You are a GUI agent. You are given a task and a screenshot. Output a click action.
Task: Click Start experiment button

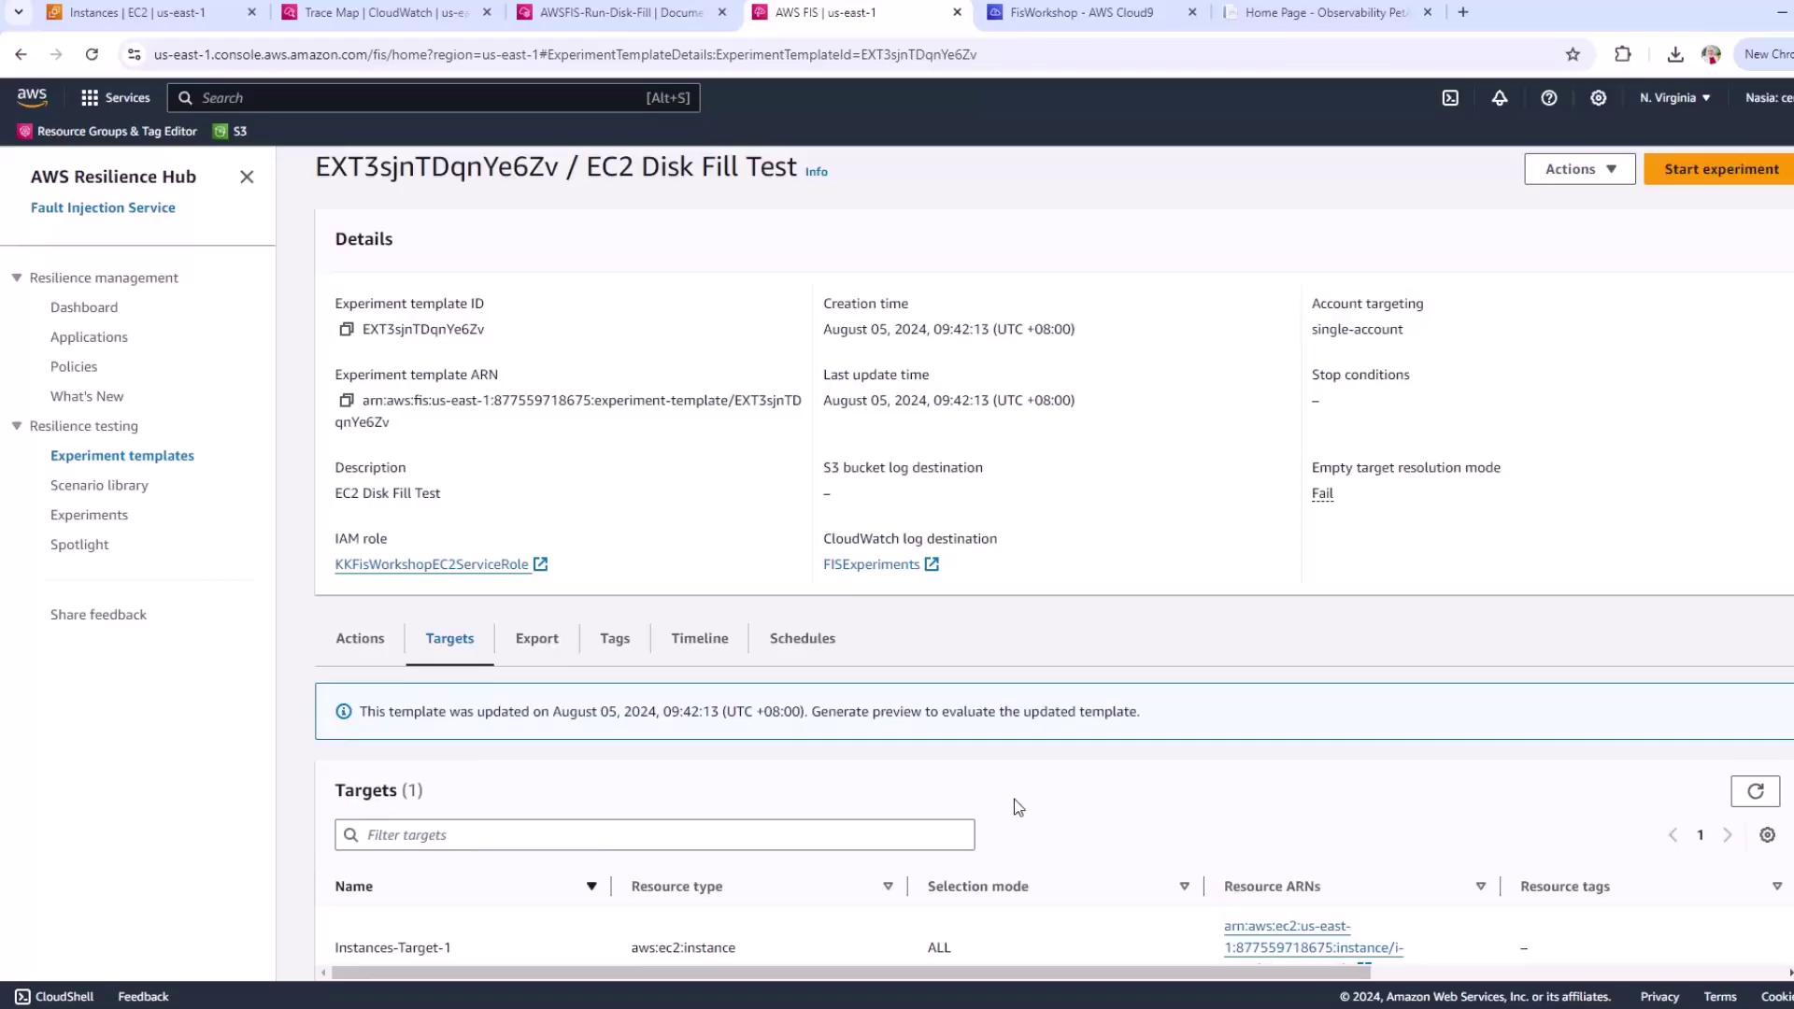point(1720,169)
